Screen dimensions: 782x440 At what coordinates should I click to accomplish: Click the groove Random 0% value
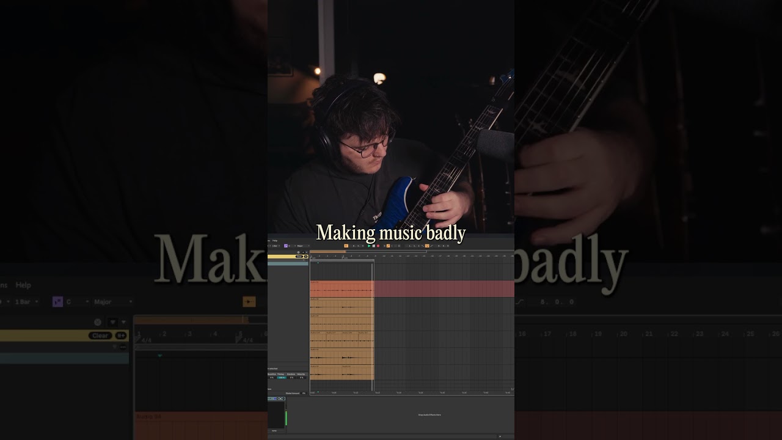(x=291, y=378)
